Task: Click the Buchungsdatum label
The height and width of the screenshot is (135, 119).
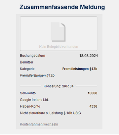Action: (32, 56)
